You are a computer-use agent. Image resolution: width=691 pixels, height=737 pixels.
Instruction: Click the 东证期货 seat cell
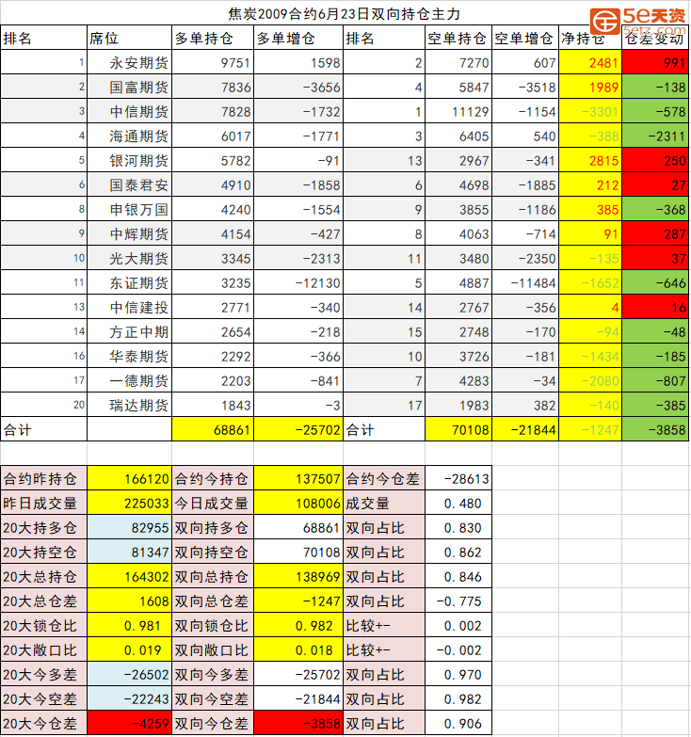[129, 282]
